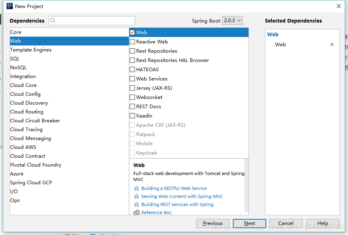Close the New Project dialog

[339, 6]
